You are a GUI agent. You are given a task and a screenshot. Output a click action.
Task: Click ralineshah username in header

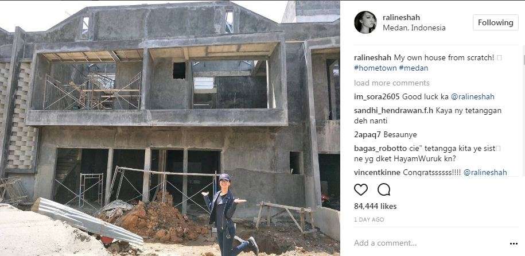click(x=401, y=17)
